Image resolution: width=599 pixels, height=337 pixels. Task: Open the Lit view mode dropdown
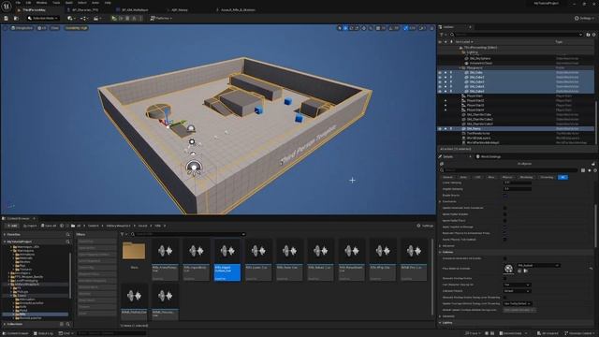41,28
